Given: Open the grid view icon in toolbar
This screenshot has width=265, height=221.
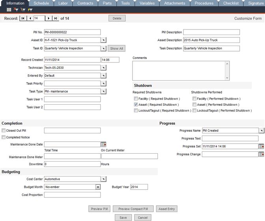Looking at the screenshot, I should [9, 9].
